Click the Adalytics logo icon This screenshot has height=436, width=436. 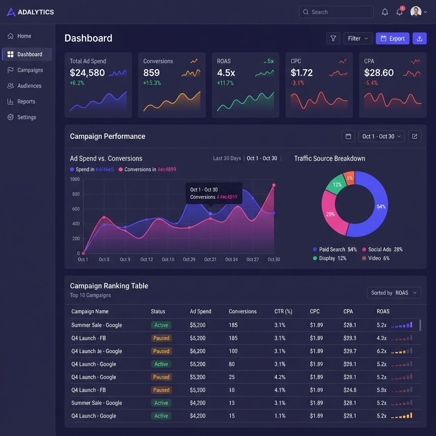pos(11,12)
